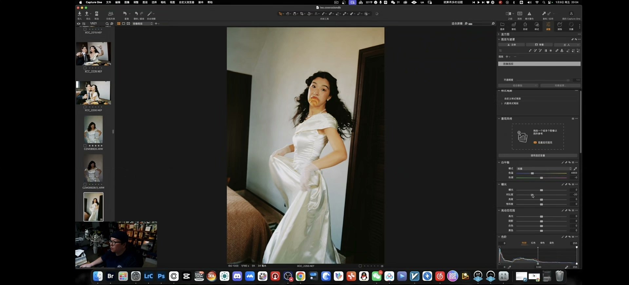Tick the checkbox under CZM08928.ARW thumbnail
Image resolution: width=629 pixels, height=285 pixels.
[85, 146]
